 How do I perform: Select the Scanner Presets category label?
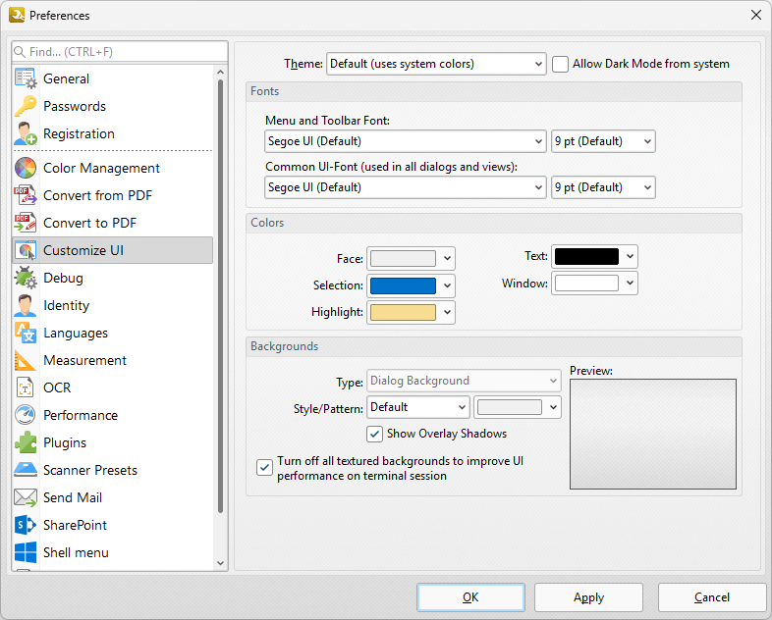click(x=90, y=471)
